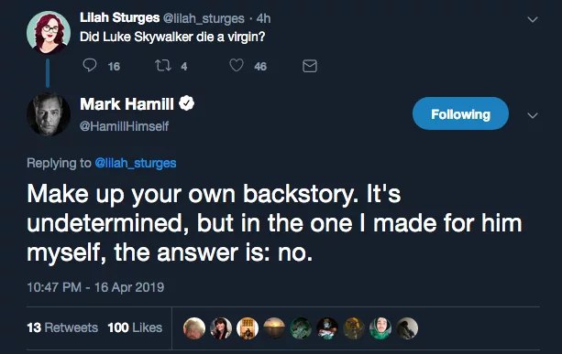Click the 4h timestamp on Lilah's tweet
Viewport: 562px width, 354px height.
point(263,18)
